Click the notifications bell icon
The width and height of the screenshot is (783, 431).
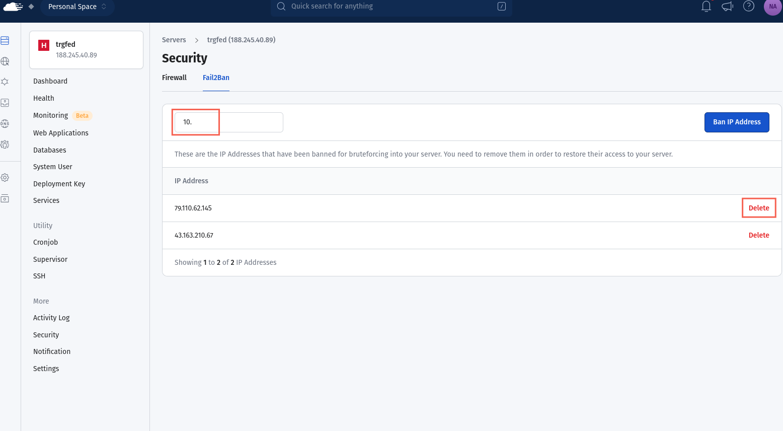[x=706, y=7]
